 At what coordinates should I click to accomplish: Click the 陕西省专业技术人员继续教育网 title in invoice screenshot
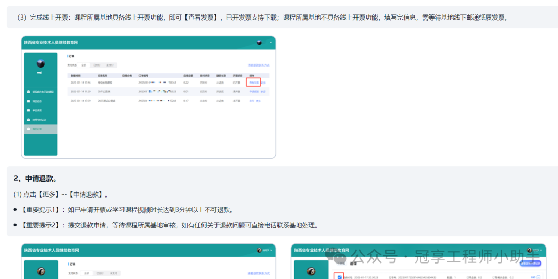point(51,43)
